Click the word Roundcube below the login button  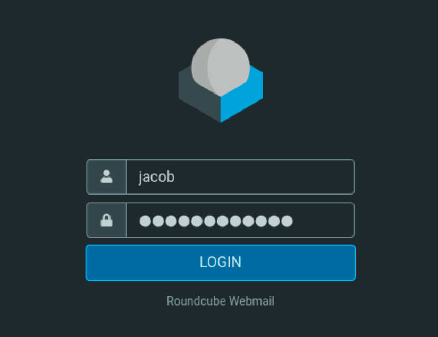(196, 301)
